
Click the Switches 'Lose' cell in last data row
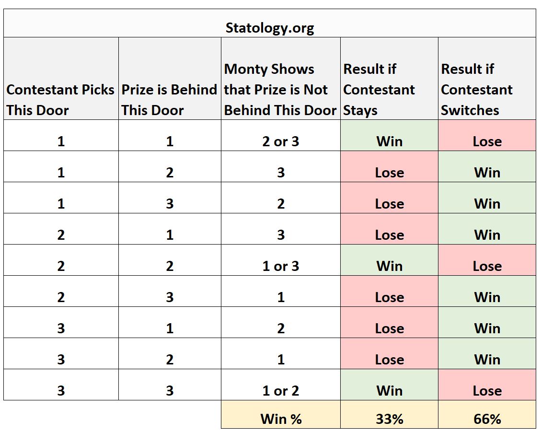[x=487, y=385]
